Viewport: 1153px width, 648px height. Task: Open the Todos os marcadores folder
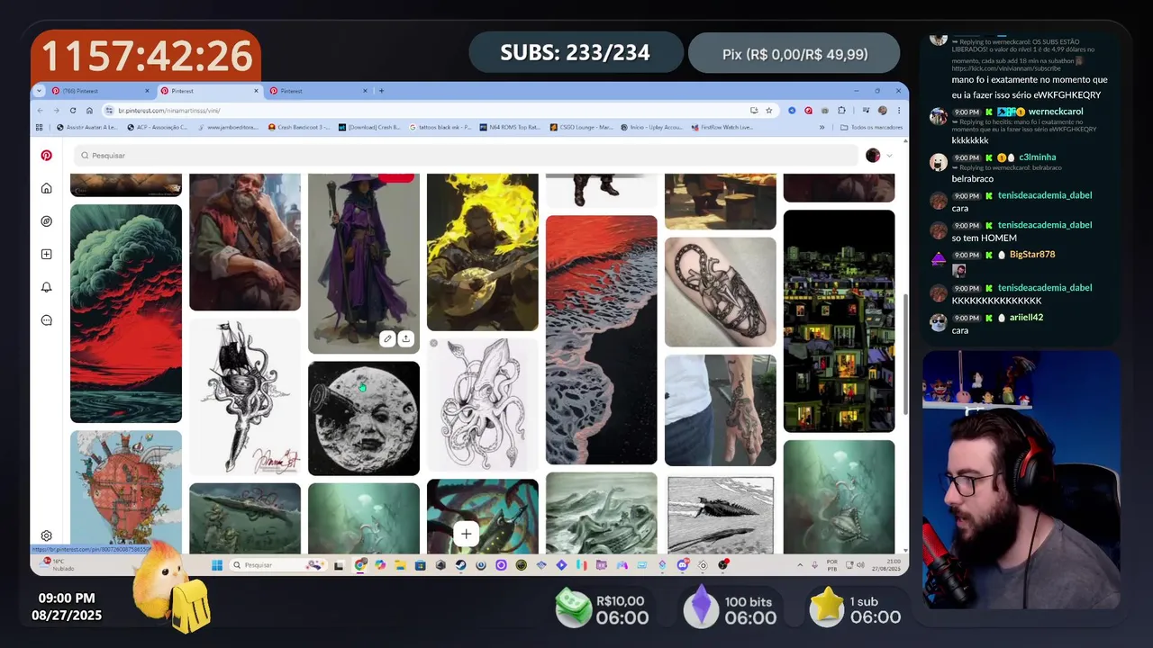(x=870, y=127)
